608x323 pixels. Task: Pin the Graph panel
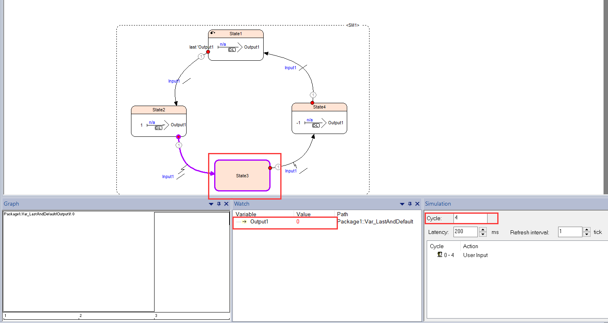219,204
